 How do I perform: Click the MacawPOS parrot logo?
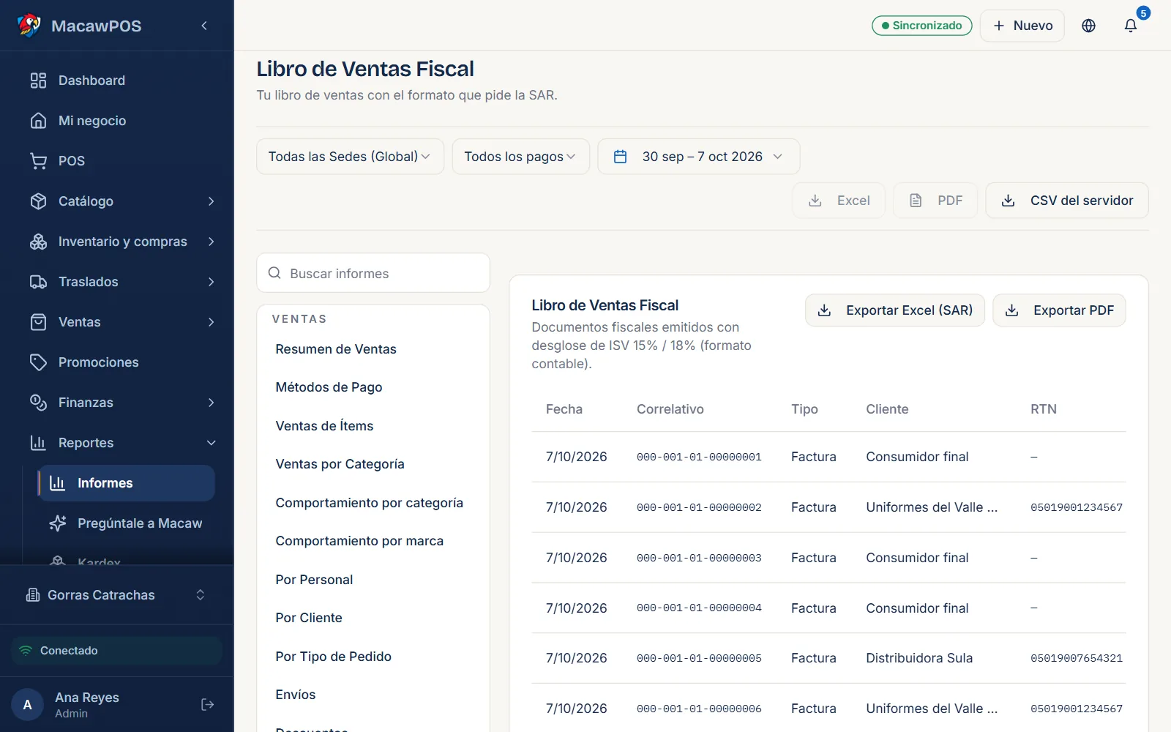point(29,26)
